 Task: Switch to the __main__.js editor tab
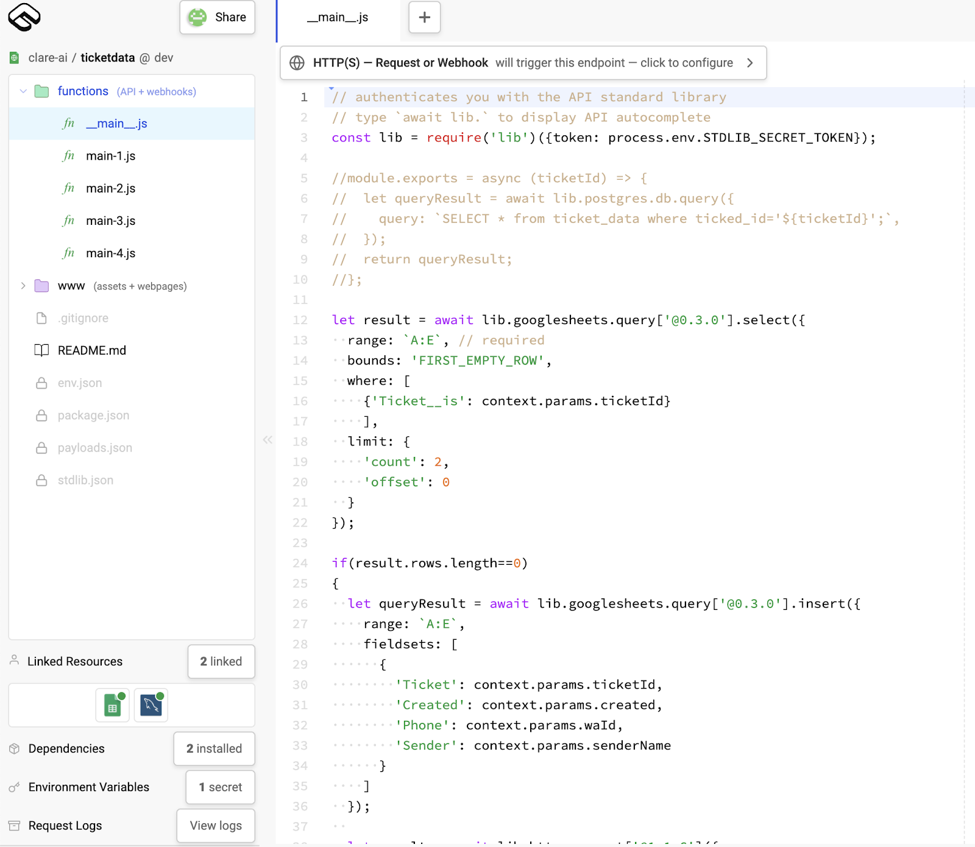click(338, 18)
